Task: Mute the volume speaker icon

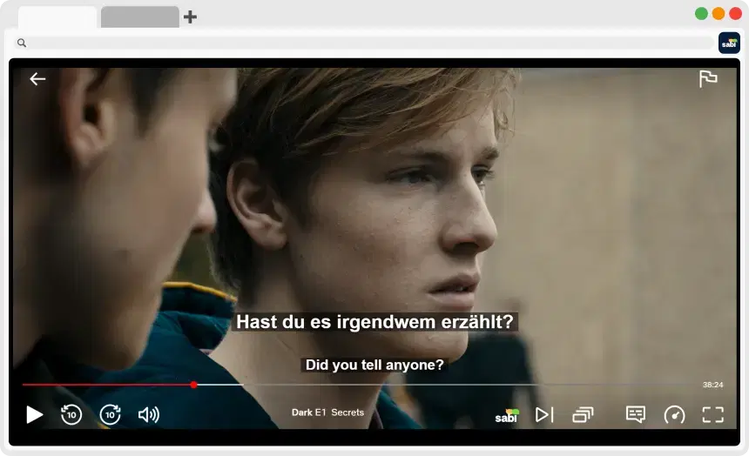Action: [149, 414]
